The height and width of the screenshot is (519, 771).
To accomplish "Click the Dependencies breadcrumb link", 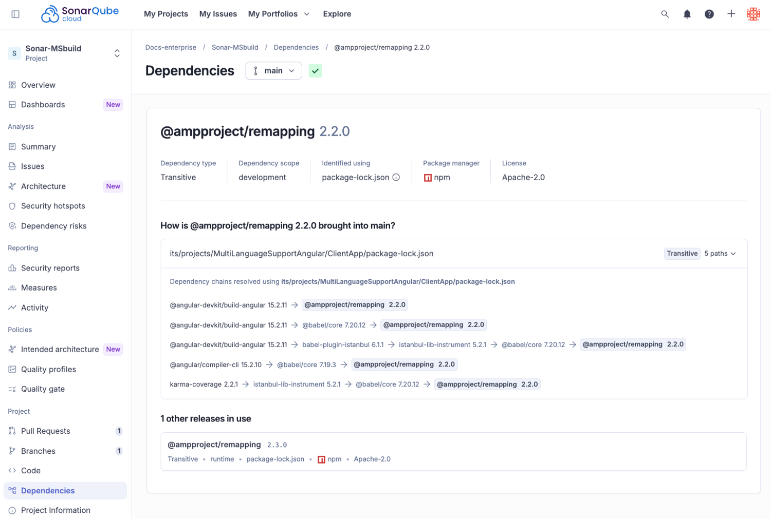I will point(296,47).
